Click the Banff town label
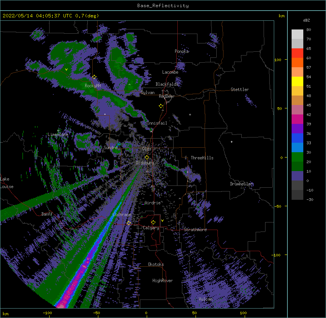The width and height of the screenshot is (326, 318). tap(47, 214)
